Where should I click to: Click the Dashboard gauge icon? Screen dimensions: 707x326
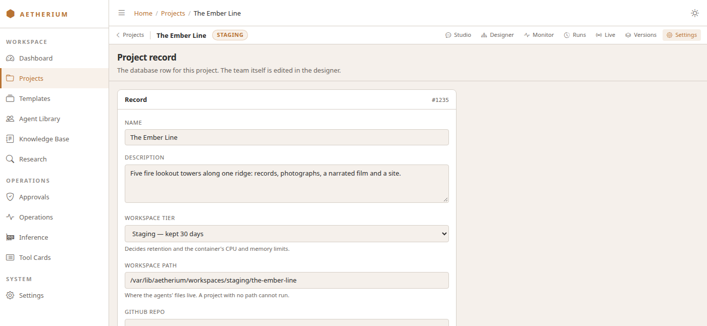point(10,58)
